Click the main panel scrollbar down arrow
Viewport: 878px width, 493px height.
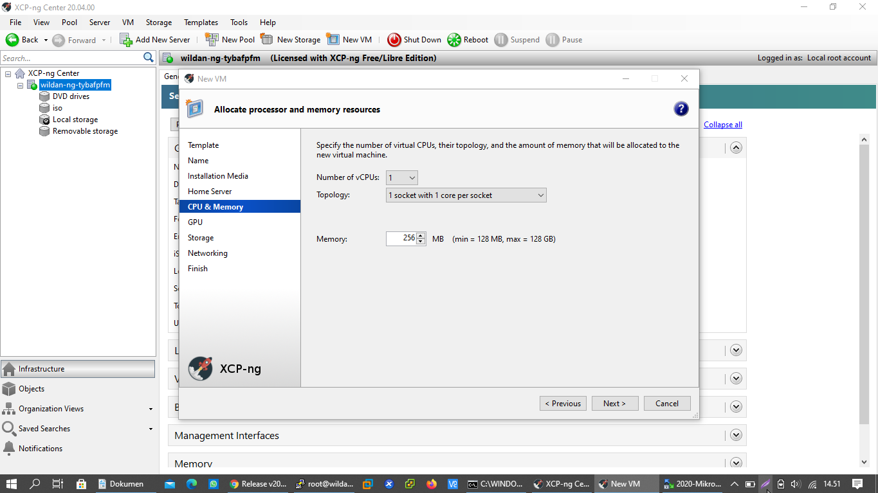point(864,462)
